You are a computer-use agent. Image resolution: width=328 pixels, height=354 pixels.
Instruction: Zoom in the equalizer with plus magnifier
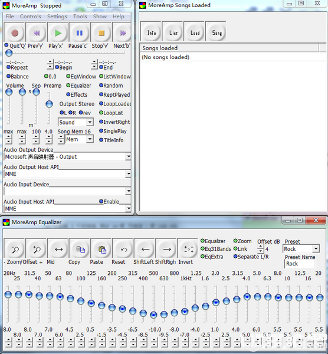click(x=37, y=248)
